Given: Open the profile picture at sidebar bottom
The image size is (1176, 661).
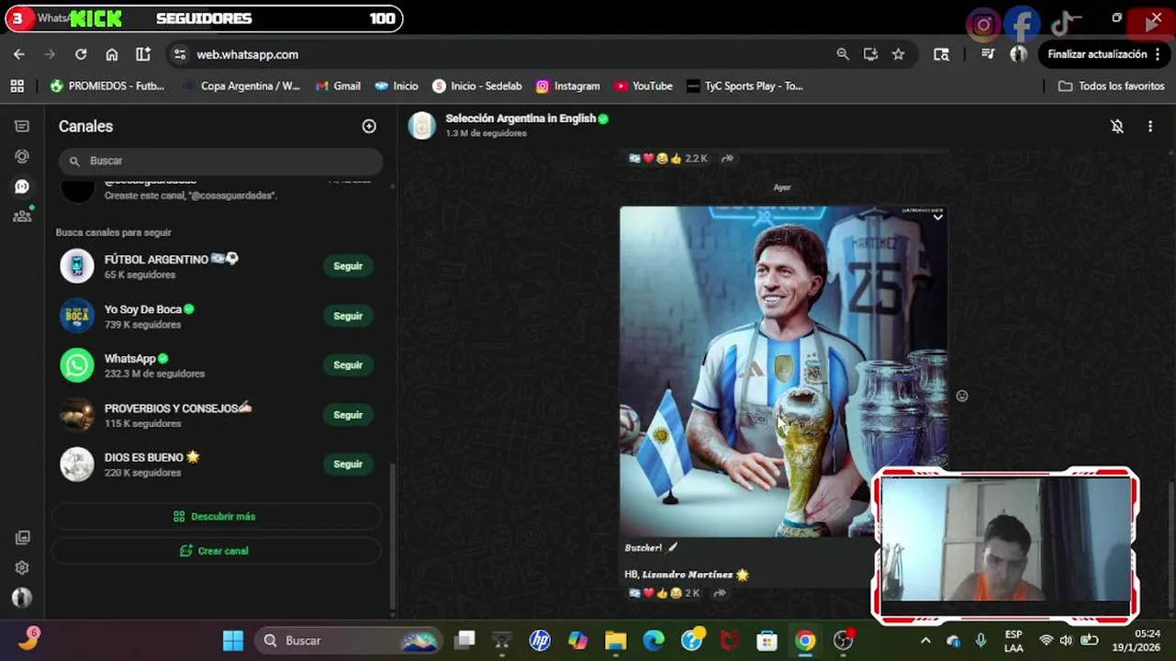Looking at the screenshot, I should tap(22, 598).
